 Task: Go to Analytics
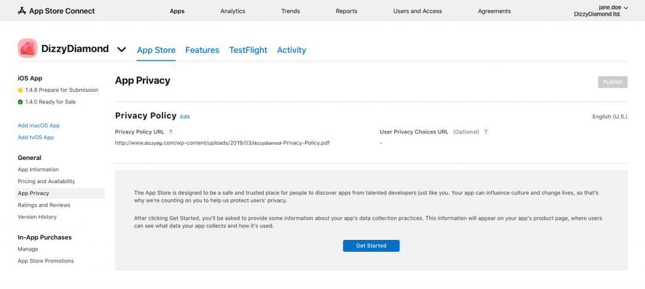click(233, 11)
